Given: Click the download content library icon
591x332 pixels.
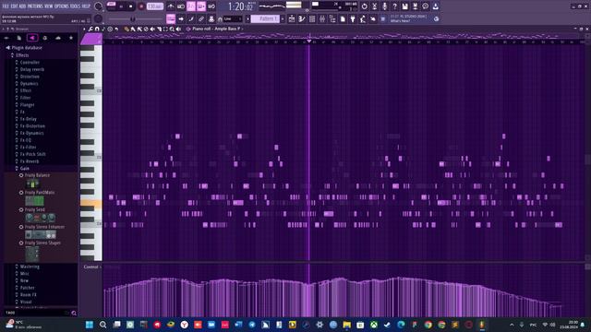Looking at the screenshot, I should click(435, 6).
